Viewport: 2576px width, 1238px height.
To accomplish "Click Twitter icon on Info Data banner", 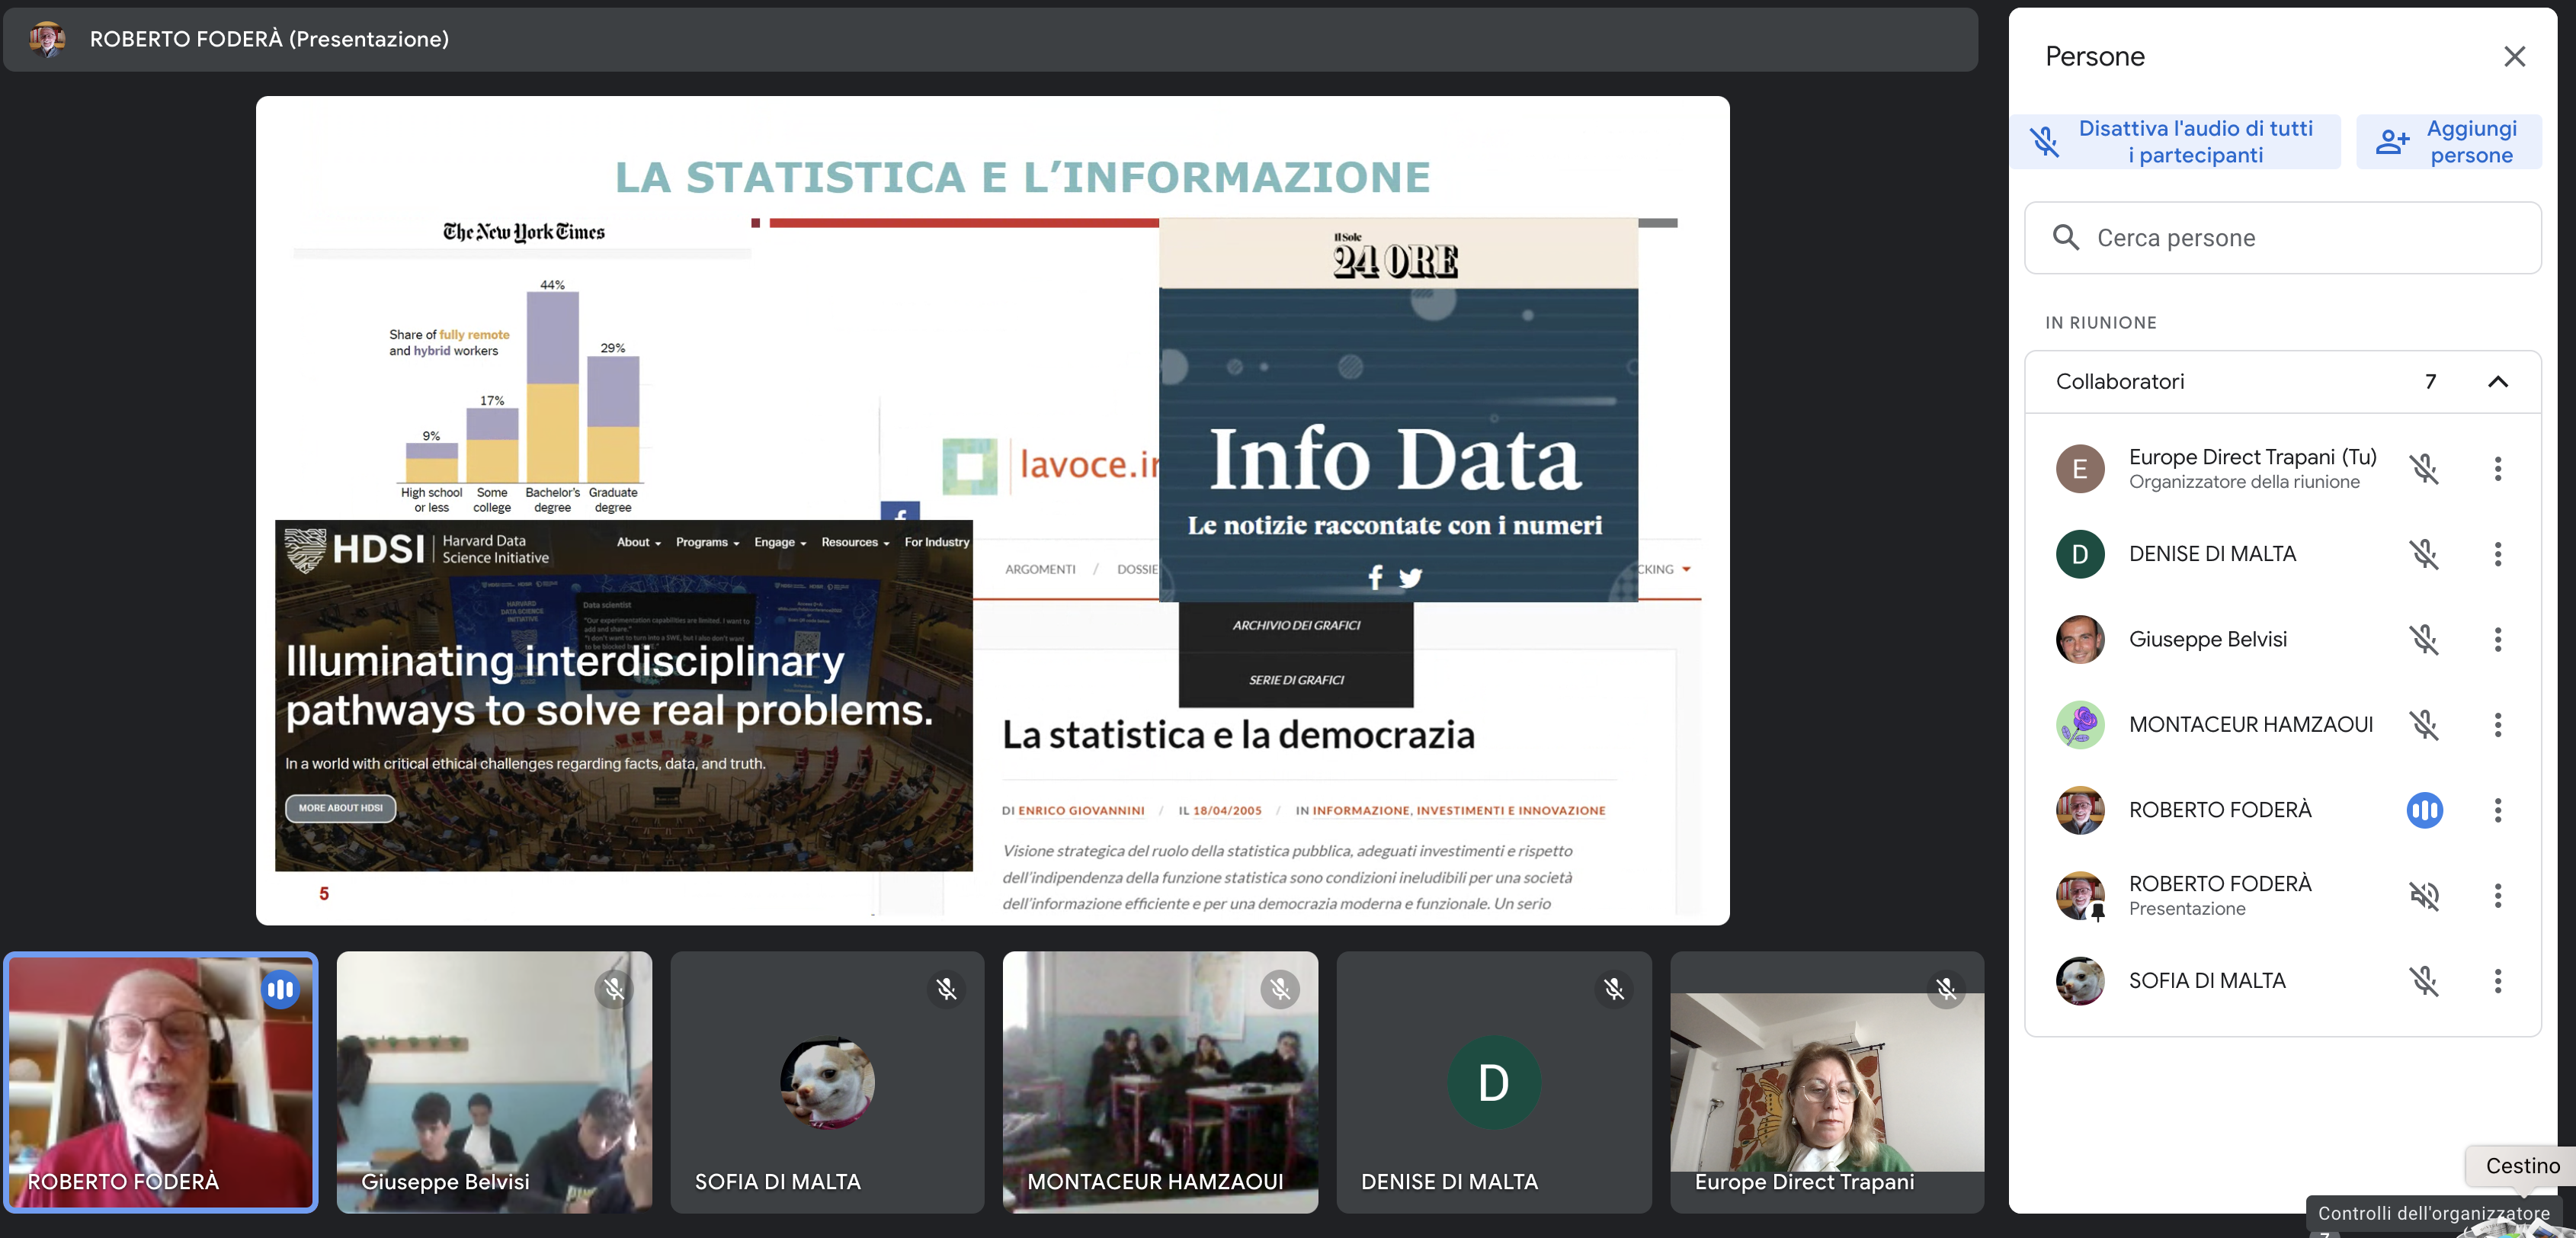I will 1410,577.
